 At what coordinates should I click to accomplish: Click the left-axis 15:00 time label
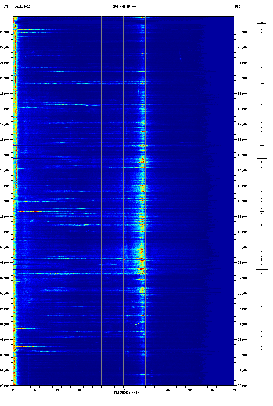4,155
